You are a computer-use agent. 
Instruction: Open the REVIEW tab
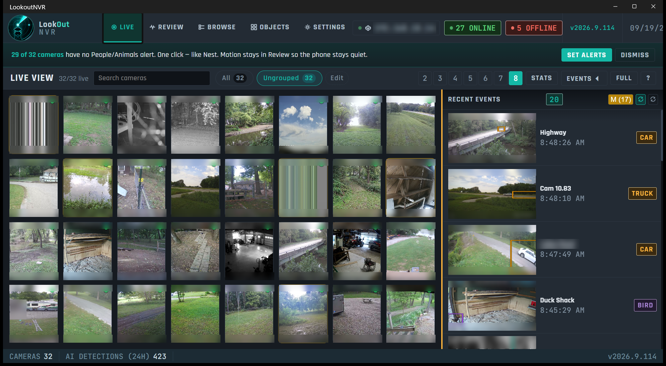pos(166,27)
